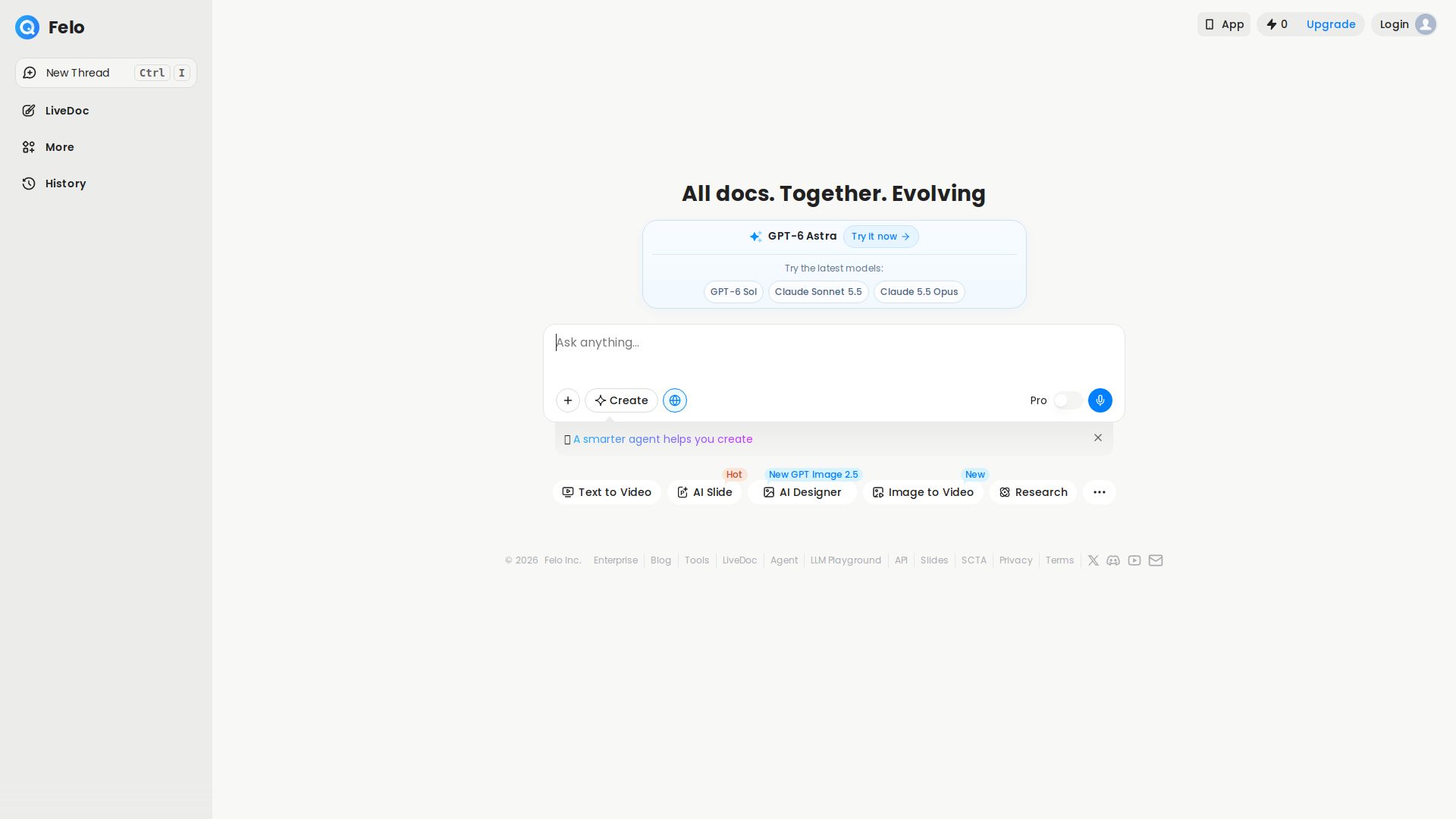Image resolution: width=1456 pixels, height=819 pixels.
Task: Click the Felo logo icon
Action: (x=27, y=27)
